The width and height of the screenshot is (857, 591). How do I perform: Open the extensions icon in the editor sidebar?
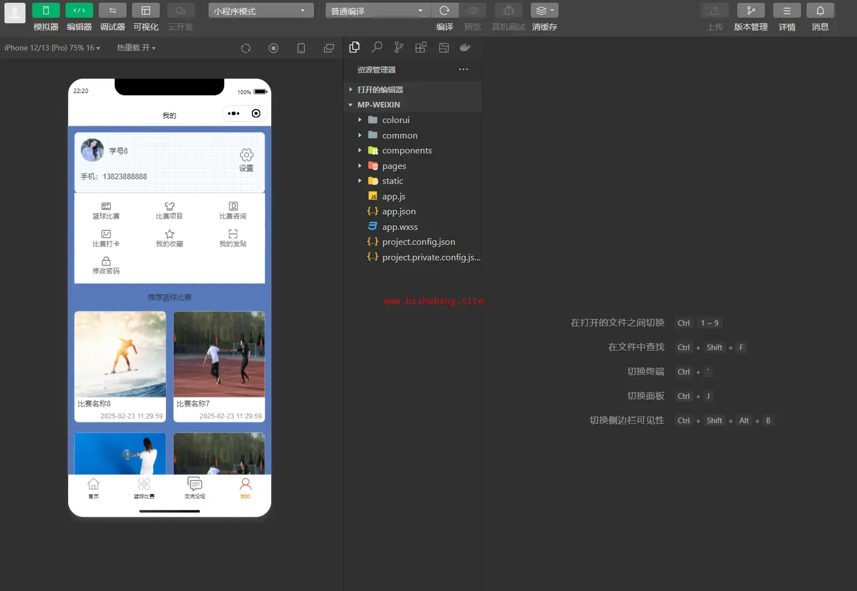tap(421, 48)
